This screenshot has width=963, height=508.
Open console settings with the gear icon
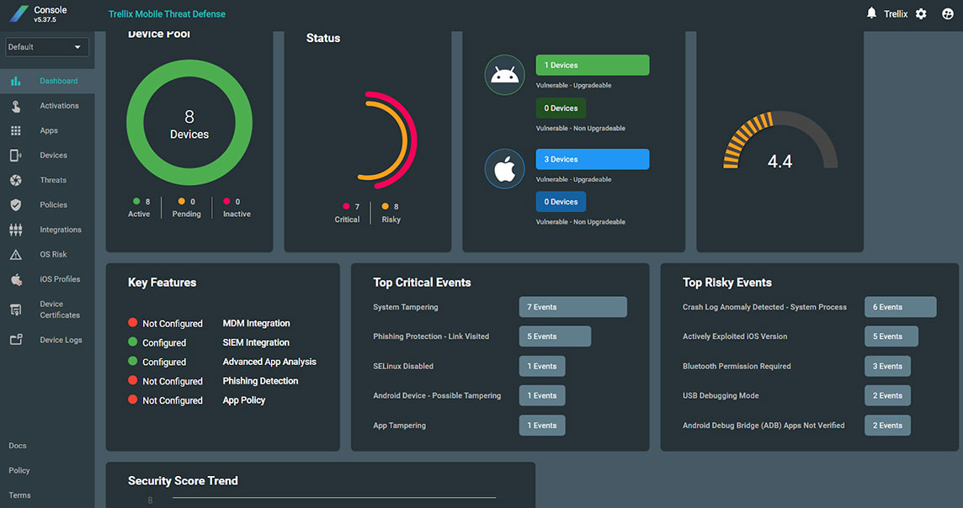[x=920, y=13]
